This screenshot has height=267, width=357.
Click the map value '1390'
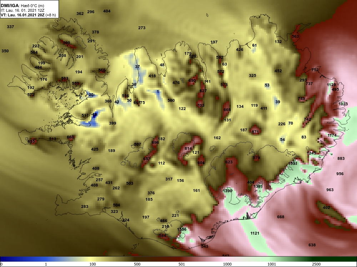[227, 191]
